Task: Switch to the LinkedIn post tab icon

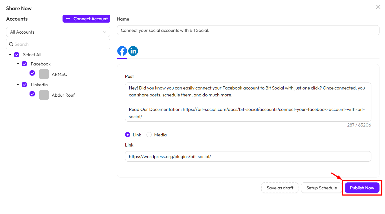Action: click(133, 51)
